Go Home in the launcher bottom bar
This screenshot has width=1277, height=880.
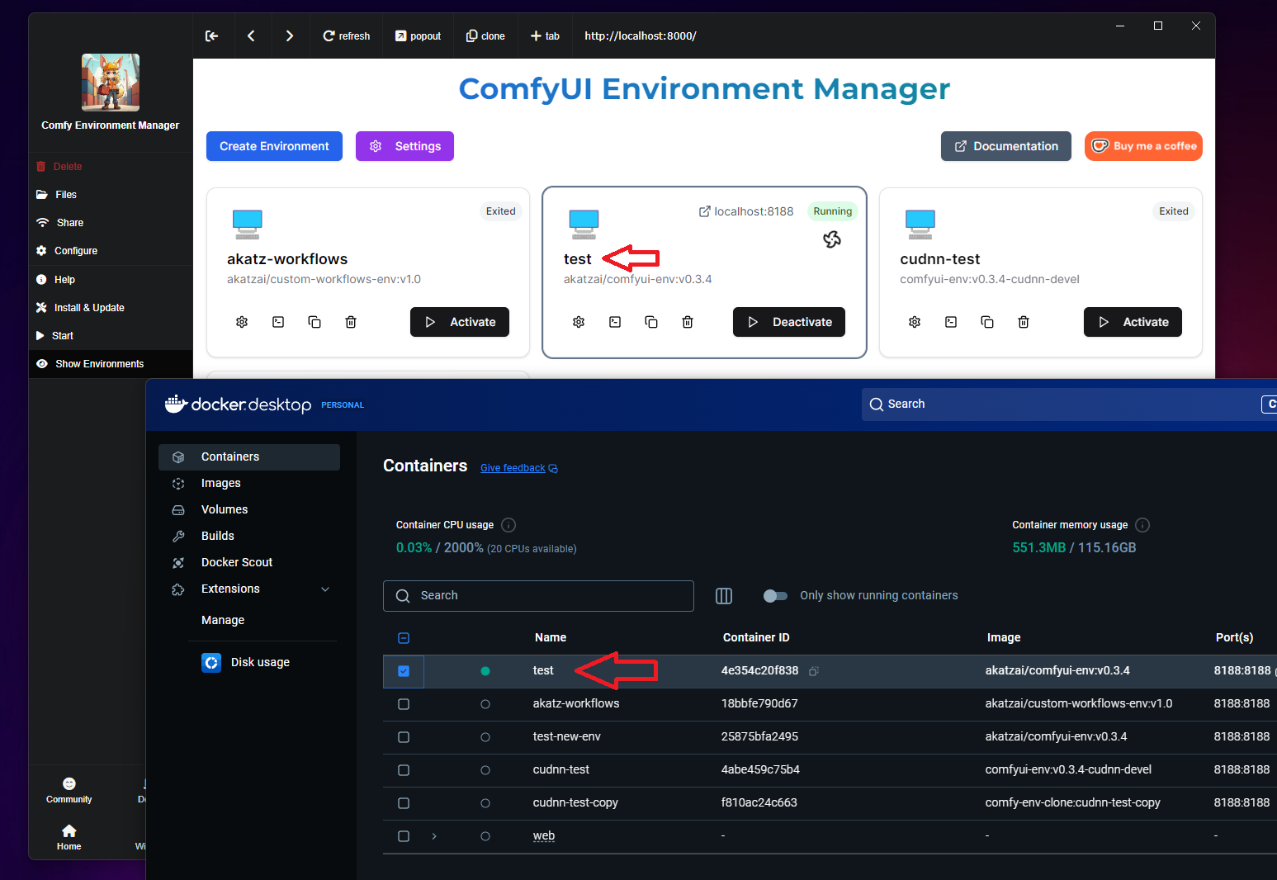(69, 837)
